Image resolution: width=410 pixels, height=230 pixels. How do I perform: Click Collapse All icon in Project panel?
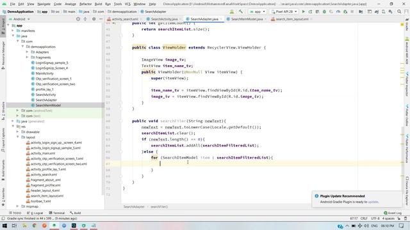pyautogui.click(x=85, y=19)
